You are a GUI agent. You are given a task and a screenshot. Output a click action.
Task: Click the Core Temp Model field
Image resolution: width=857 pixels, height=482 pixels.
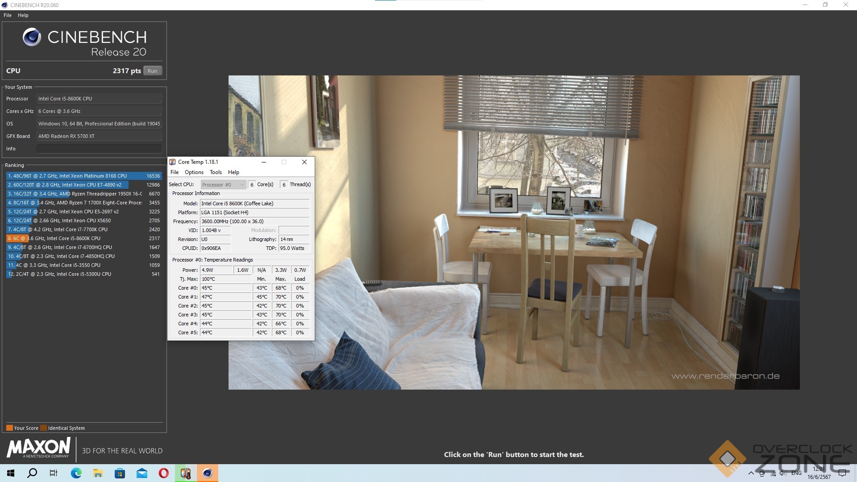tap(254, 204)
